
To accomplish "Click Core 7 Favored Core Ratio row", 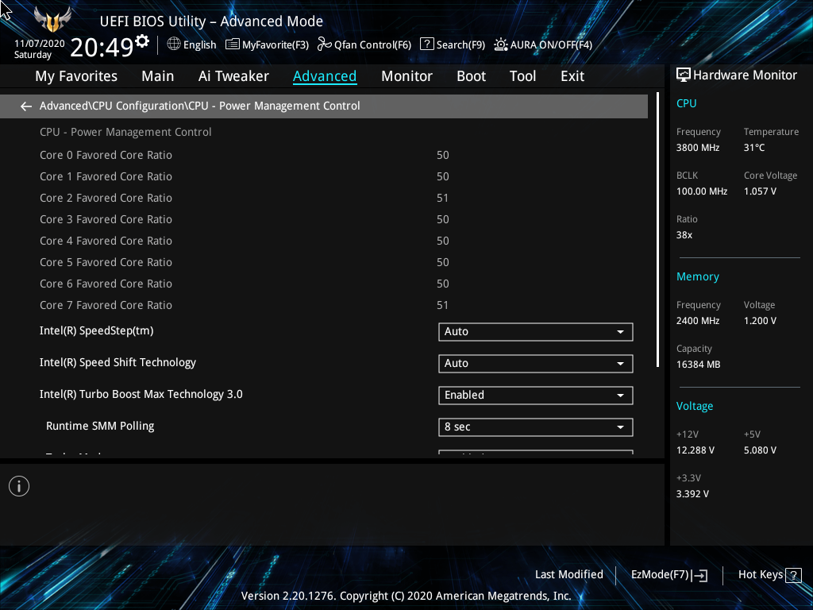I will point(324,306).
